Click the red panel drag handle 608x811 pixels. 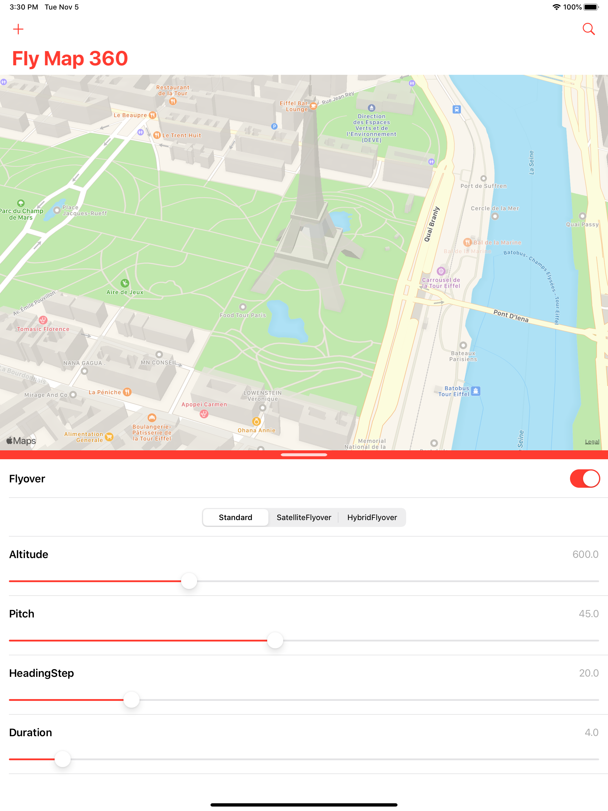304,455
